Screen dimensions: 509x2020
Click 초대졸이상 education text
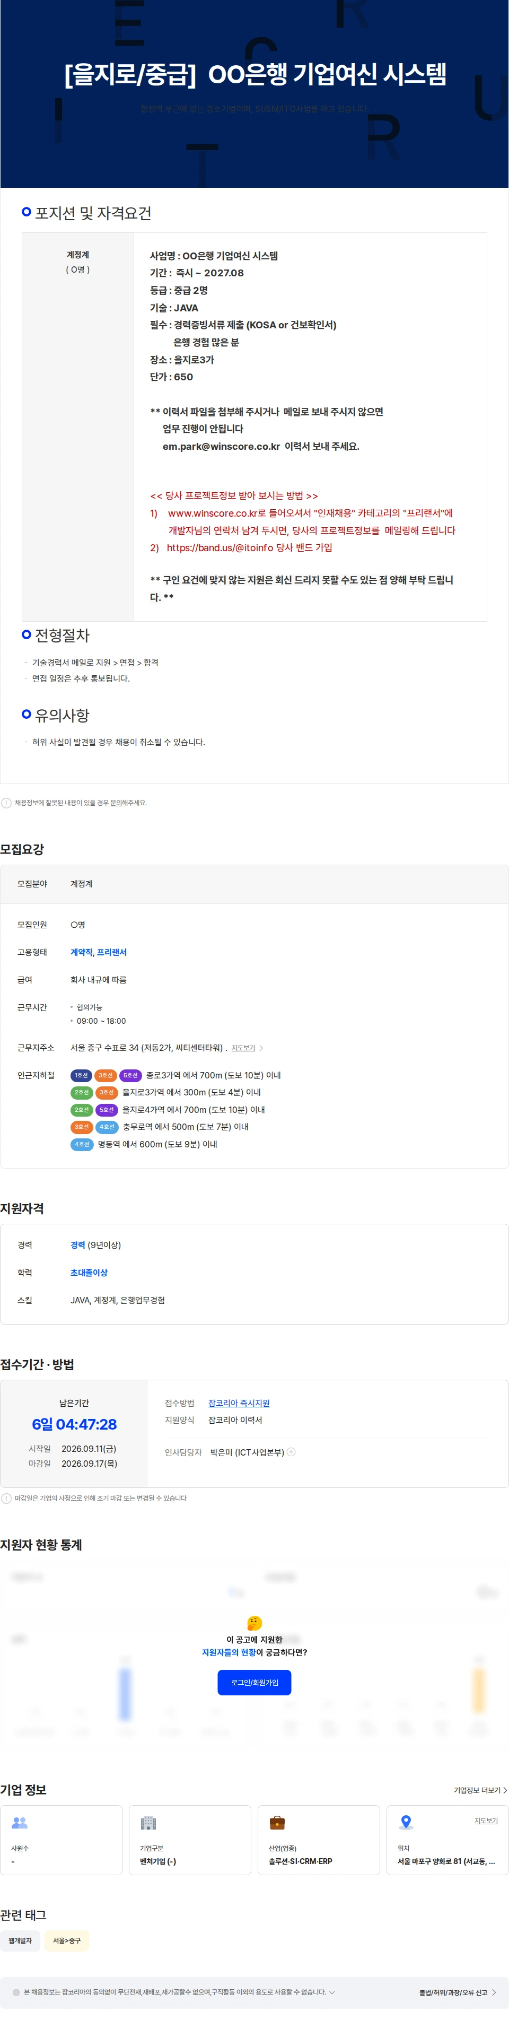(x=89, y=1273)
